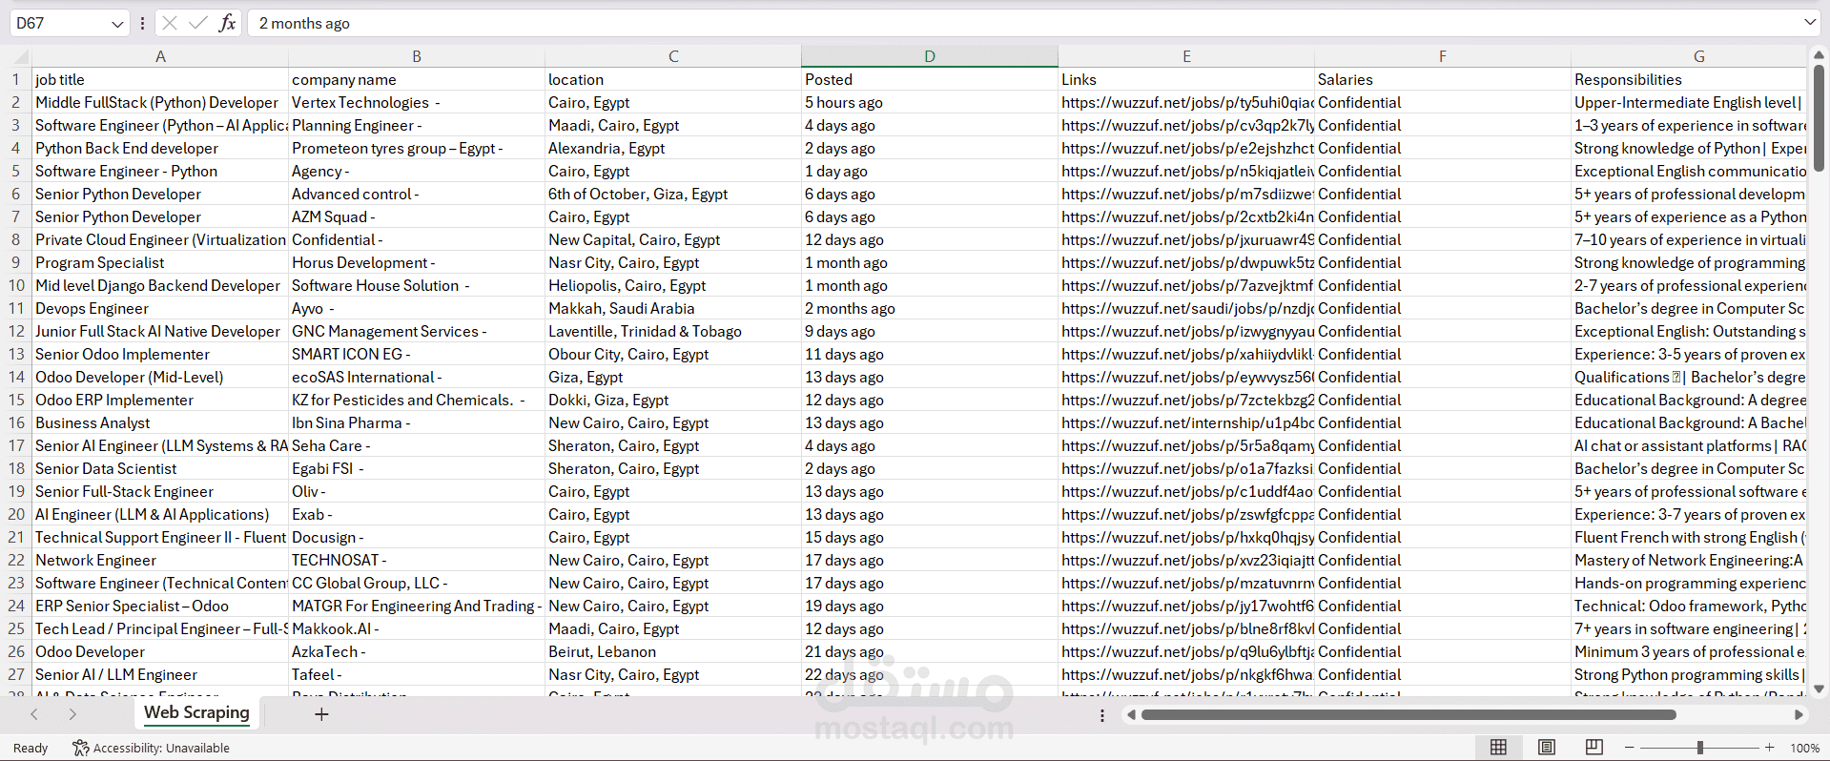This screenshot has height=761, width=1830.
Task: Click the zoom in plus button
Action: point(1770,748)
